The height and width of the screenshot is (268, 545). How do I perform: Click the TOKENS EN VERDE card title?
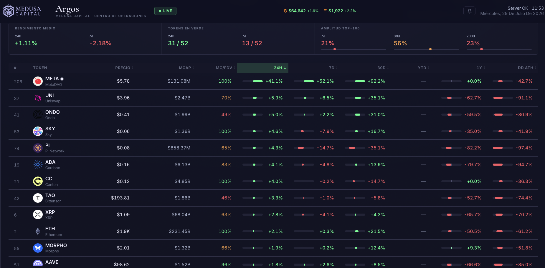(186, 28)
